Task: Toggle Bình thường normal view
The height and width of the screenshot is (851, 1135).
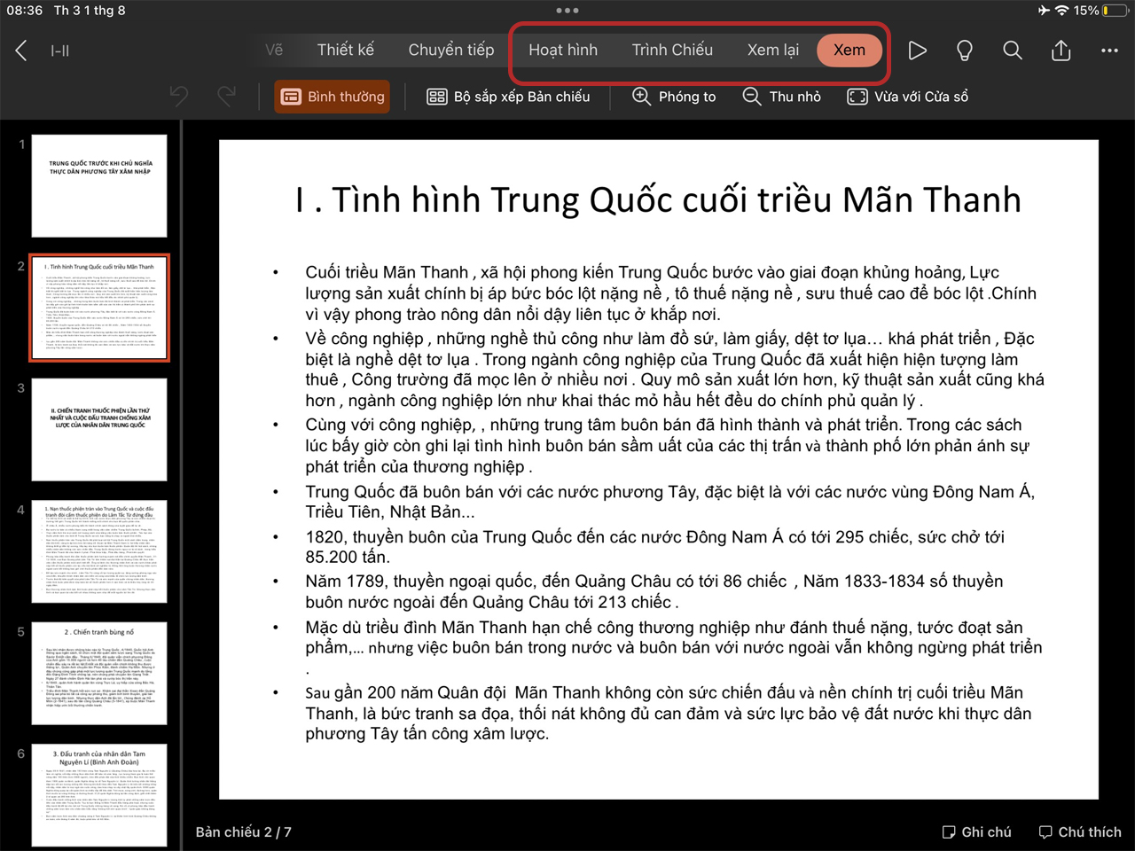Action: point(333,97)
